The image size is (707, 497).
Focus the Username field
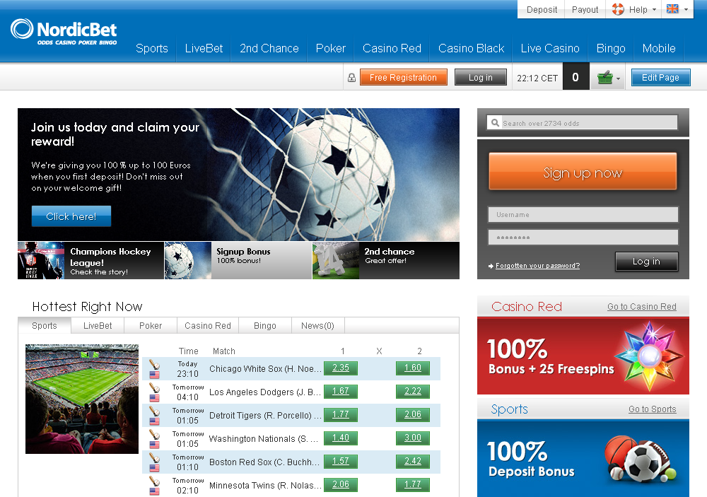[x=583, y=215]
